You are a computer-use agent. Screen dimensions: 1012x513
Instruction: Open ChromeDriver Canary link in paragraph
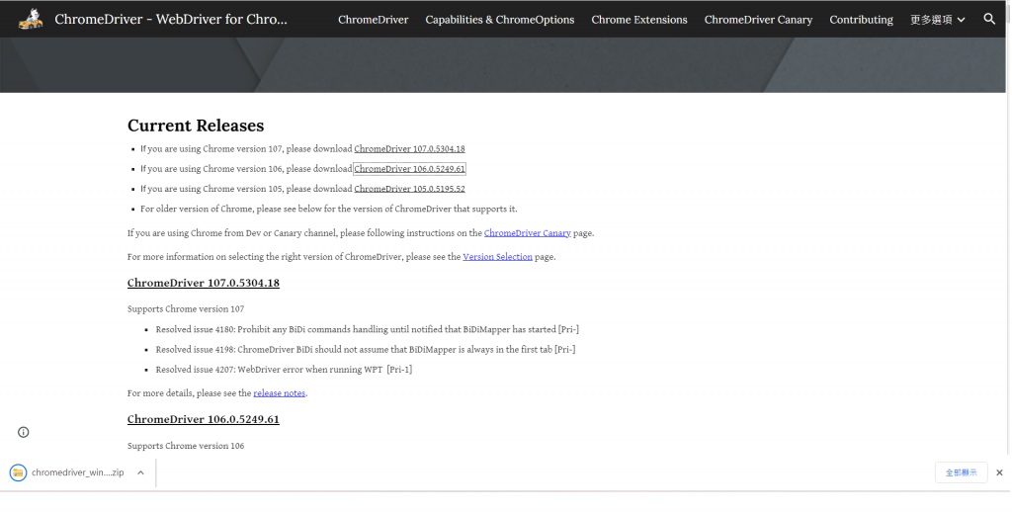(x=528, y=233)
